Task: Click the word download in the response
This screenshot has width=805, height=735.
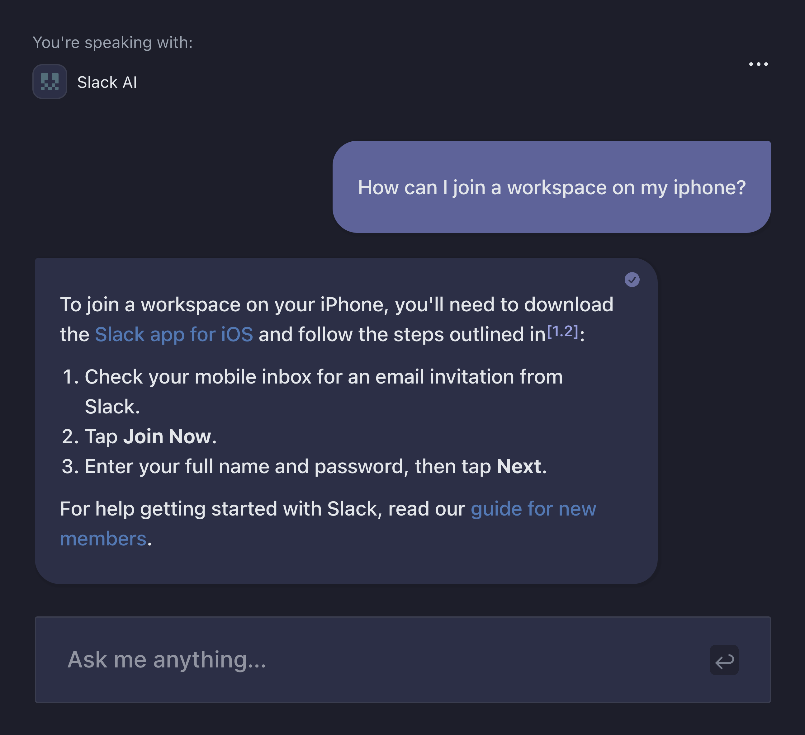Action: click(x=568, y=305)
